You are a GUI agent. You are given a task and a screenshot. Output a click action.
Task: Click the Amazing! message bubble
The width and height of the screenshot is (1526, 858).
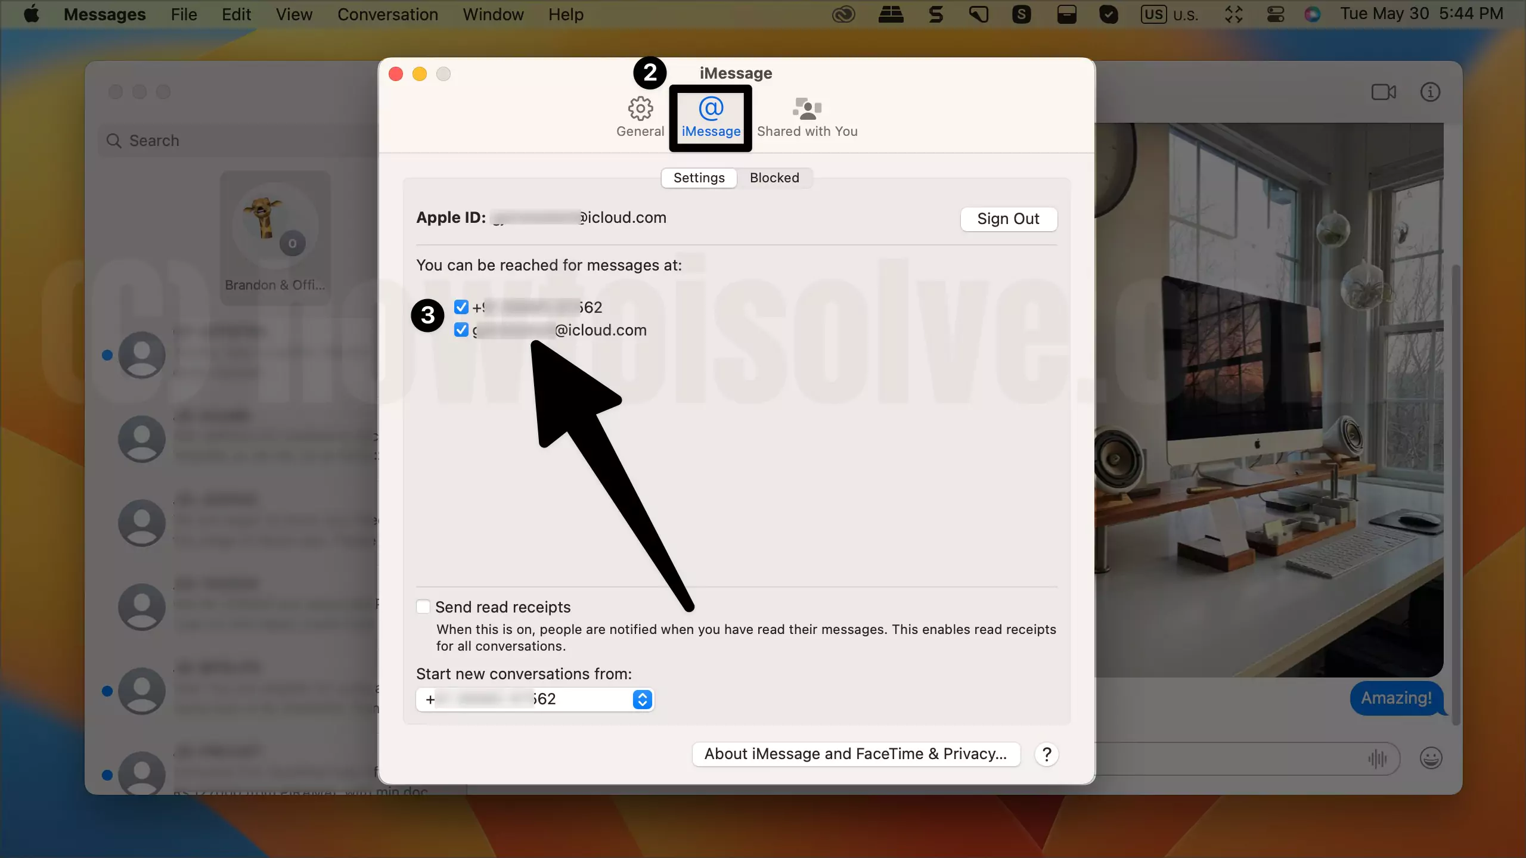pyautogui.click(x=1396, y=698)
